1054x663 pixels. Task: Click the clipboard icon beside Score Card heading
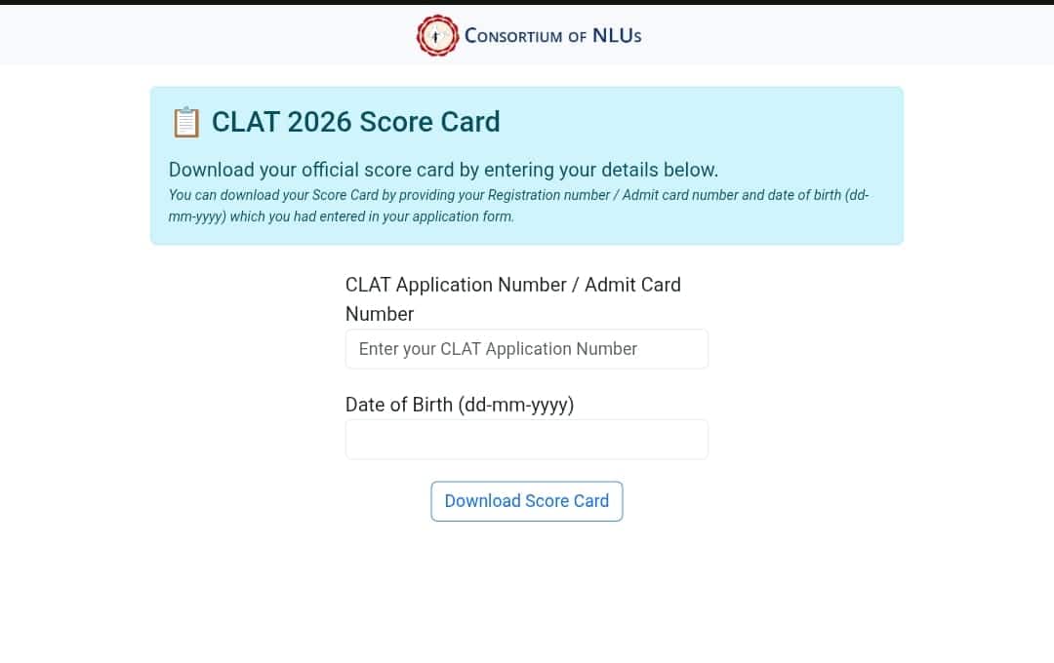[x=185, y=122]
